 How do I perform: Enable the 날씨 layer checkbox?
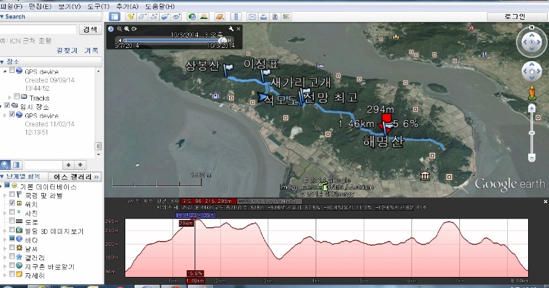click(12, 248)
